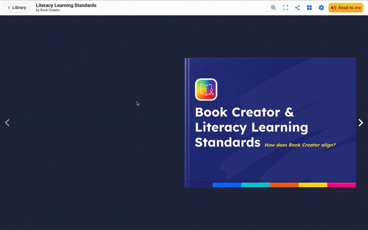The image size is (368, 230).
Task: Click the yellow color block on cover
Action: pyautogui.click(x=313, y=185)
